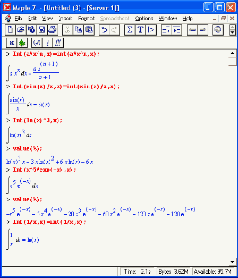Open a file with the folder icon

click(x=21, y=30)
